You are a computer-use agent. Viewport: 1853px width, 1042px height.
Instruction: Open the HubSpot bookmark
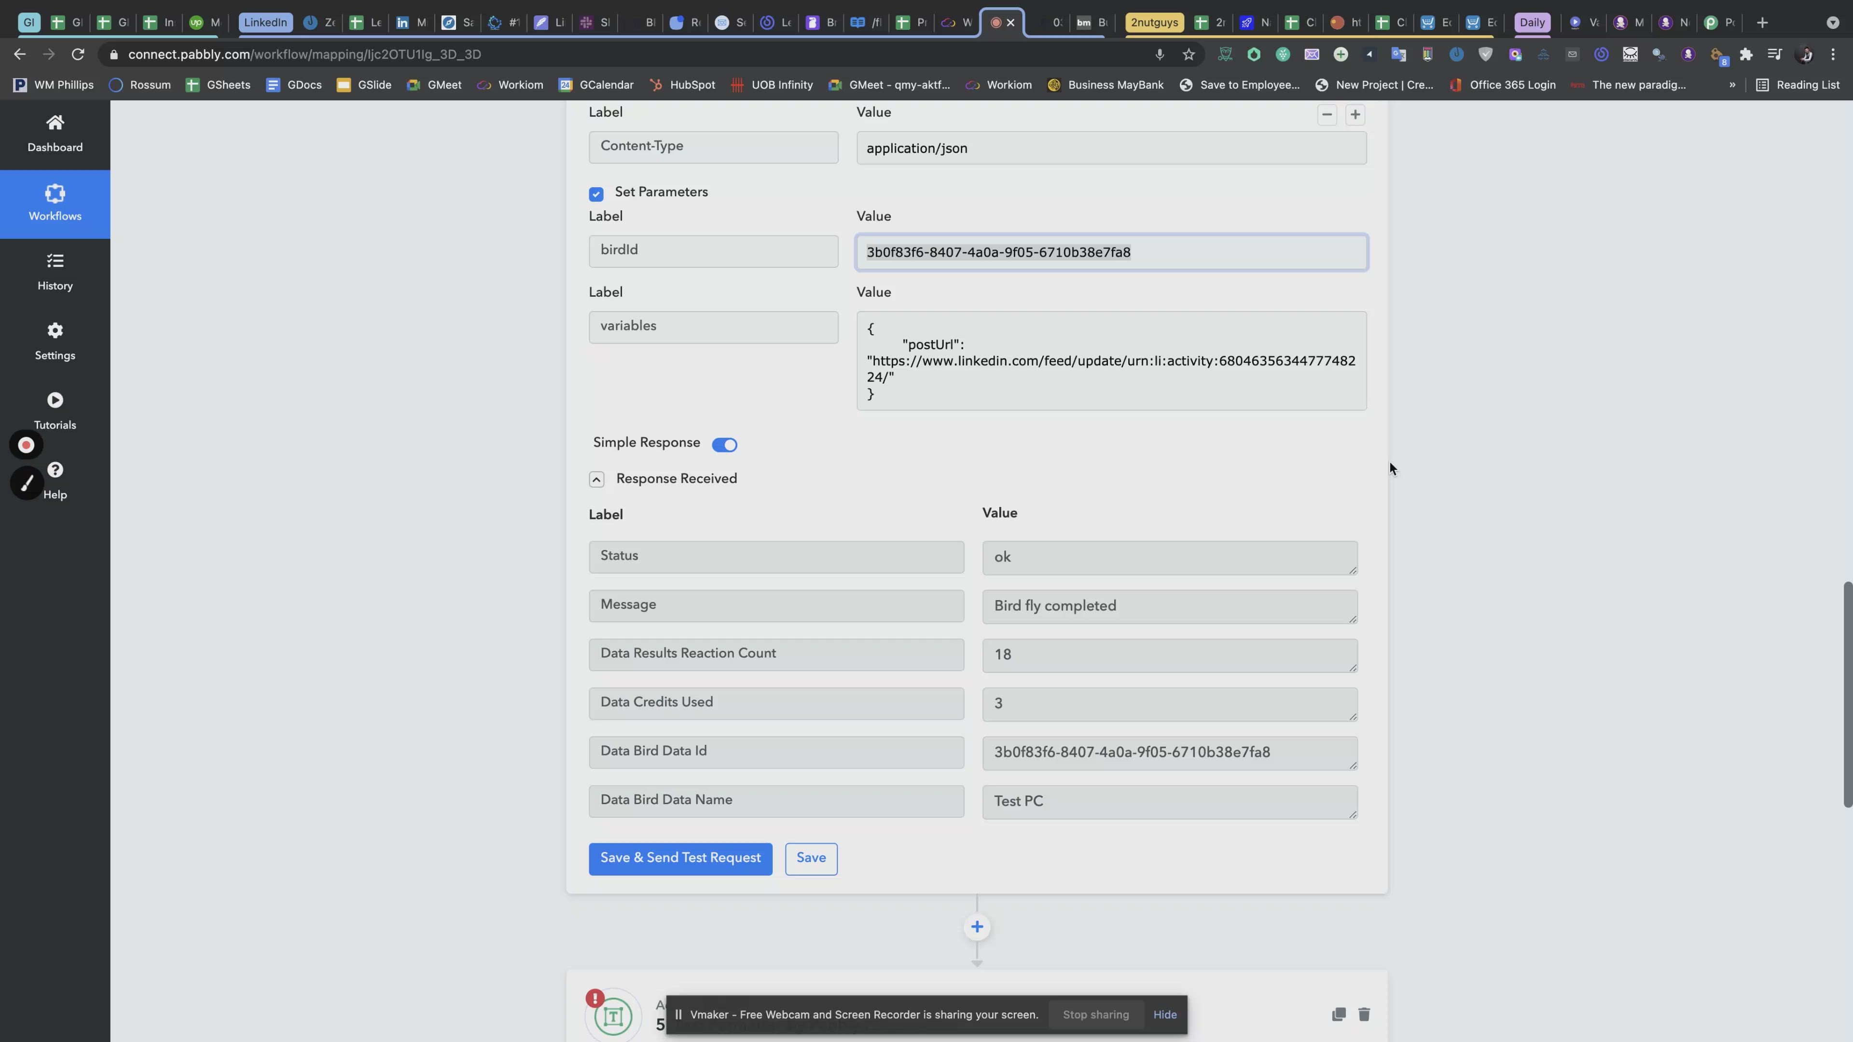(x=682, y=85)
